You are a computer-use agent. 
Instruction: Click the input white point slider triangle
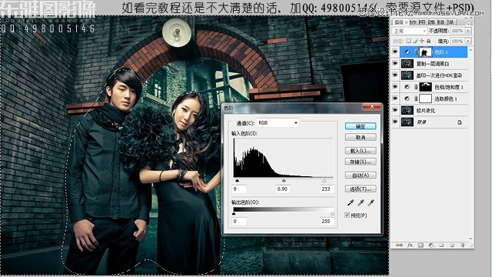pyautogui.click(x=324, y=181)
